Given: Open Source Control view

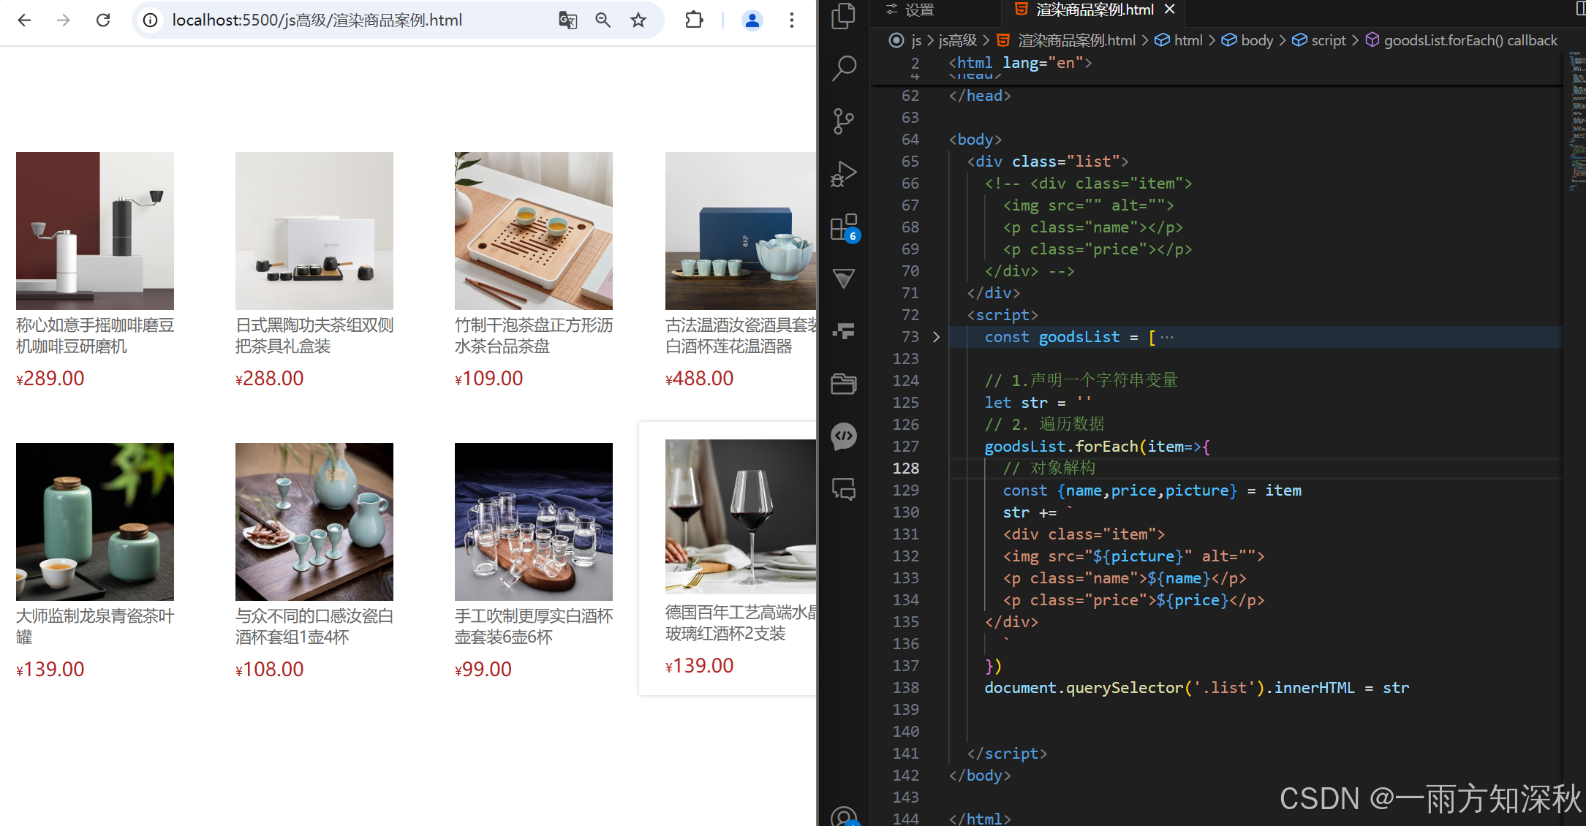Looking at the screenshot, I should point(844,121).
